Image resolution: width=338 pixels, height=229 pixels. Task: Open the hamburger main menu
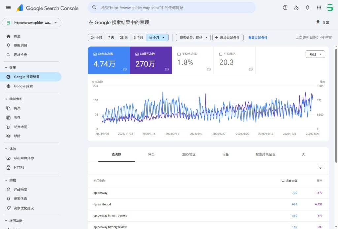click(x=8, y=8)
